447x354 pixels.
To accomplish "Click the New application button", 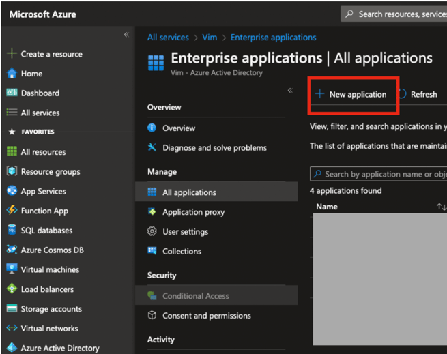I will pos(351,94).
